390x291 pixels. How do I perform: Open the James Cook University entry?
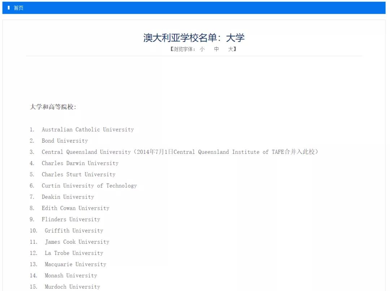(77, 242)
